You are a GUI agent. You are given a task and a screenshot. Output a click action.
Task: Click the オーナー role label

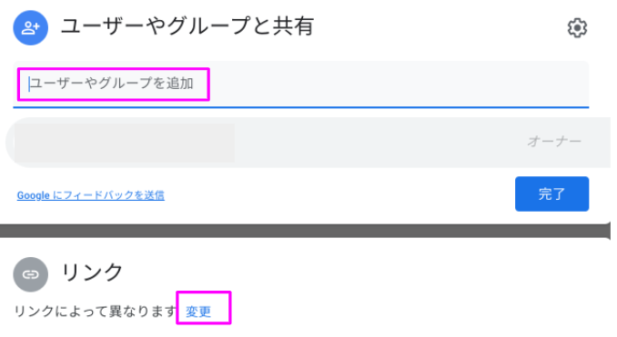(x=554, y=141)
